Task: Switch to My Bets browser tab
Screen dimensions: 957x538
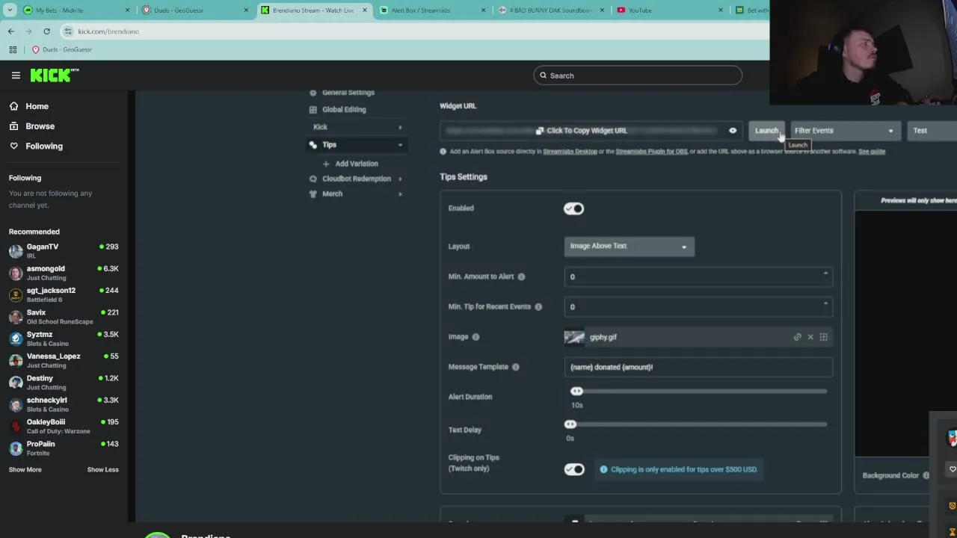Action: coord(75,10)
